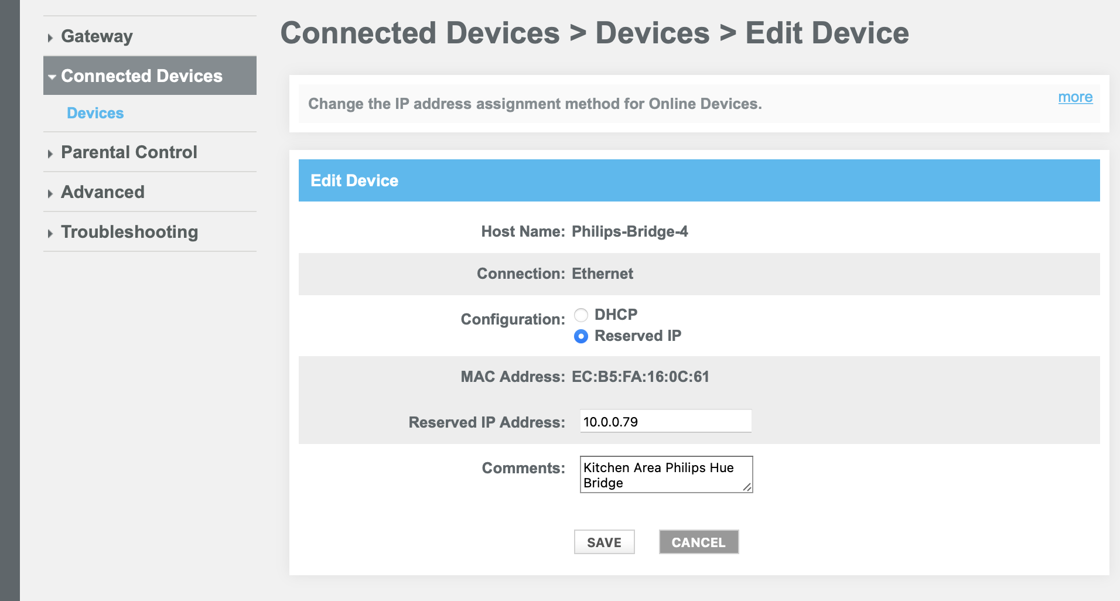The height and width of the screenshot is (601, 1120).
Task: Grab the Comments box resize handle
Action: pos(747,487)
